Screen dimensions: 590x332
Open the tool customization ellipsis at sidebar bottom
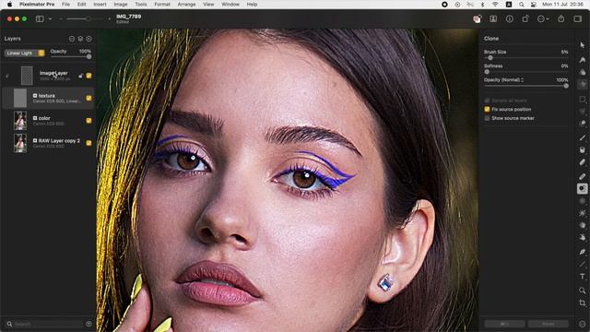(x=583, y=324)
